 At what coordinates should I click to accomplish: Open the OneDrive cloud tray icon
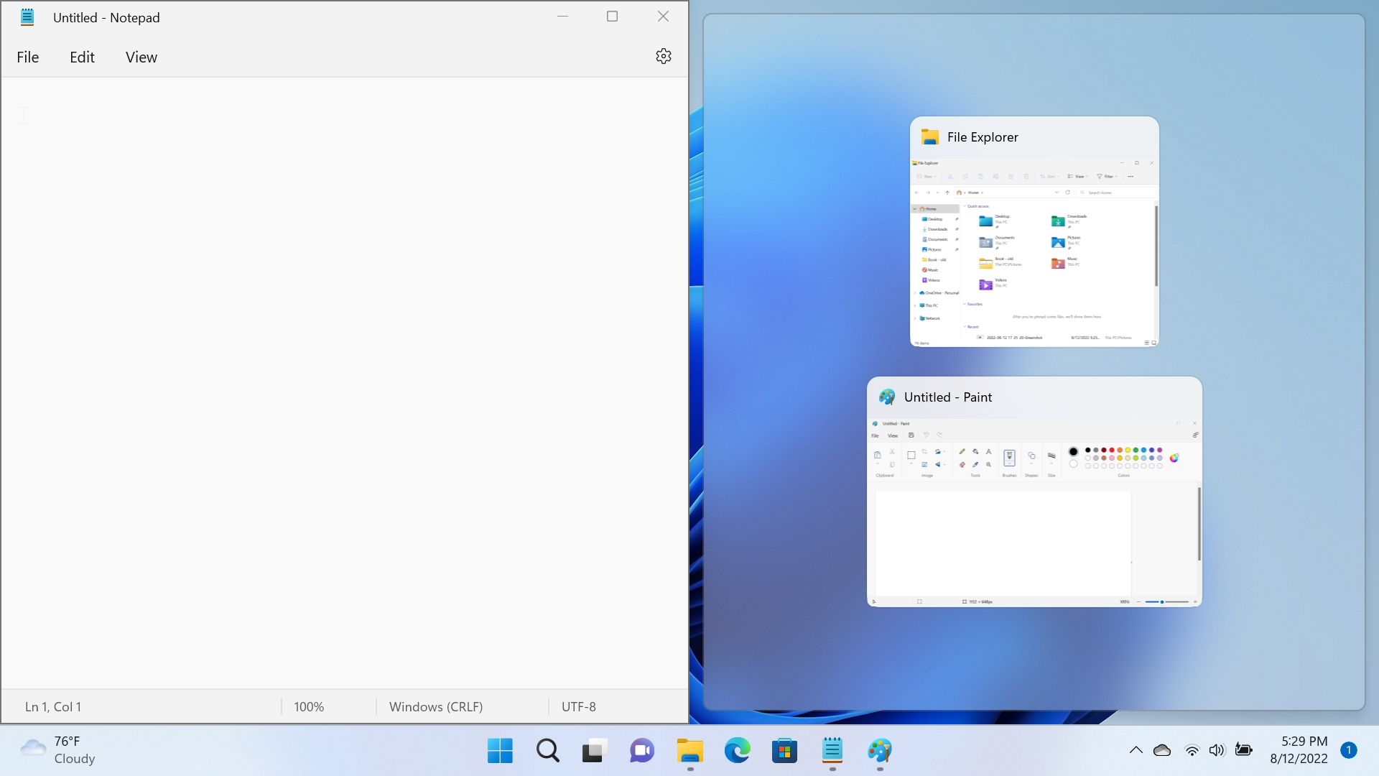[x=1162, y=750]
